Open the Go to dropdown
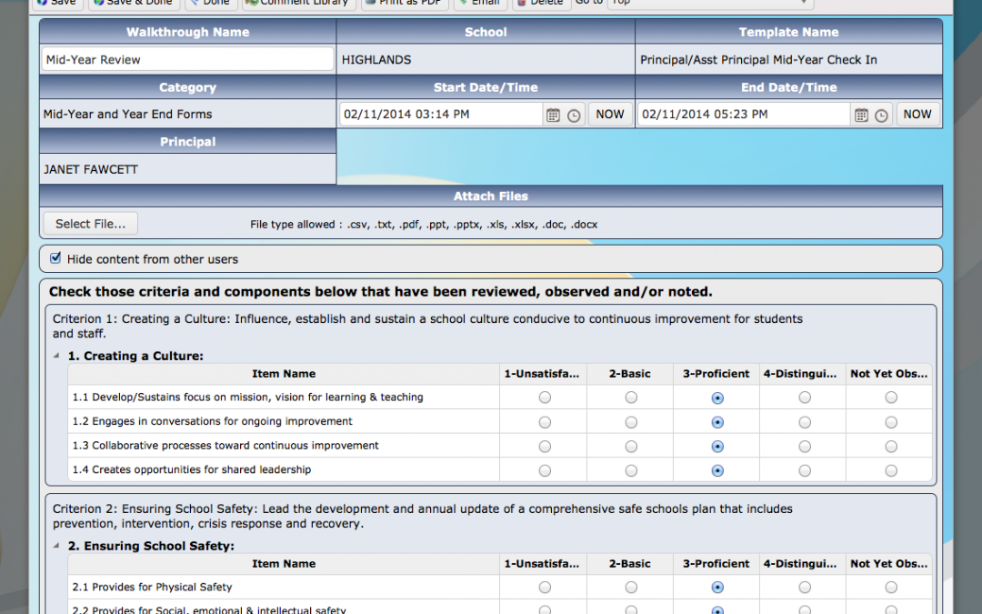Image resolution: width=982 pixels, height=614 pixels. [710, 3]
